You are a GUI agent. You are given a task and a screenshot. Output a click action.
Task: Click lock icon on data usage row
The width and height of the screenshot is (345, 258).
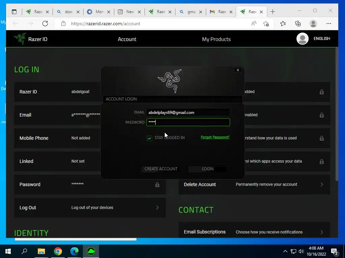click(321, 138)
